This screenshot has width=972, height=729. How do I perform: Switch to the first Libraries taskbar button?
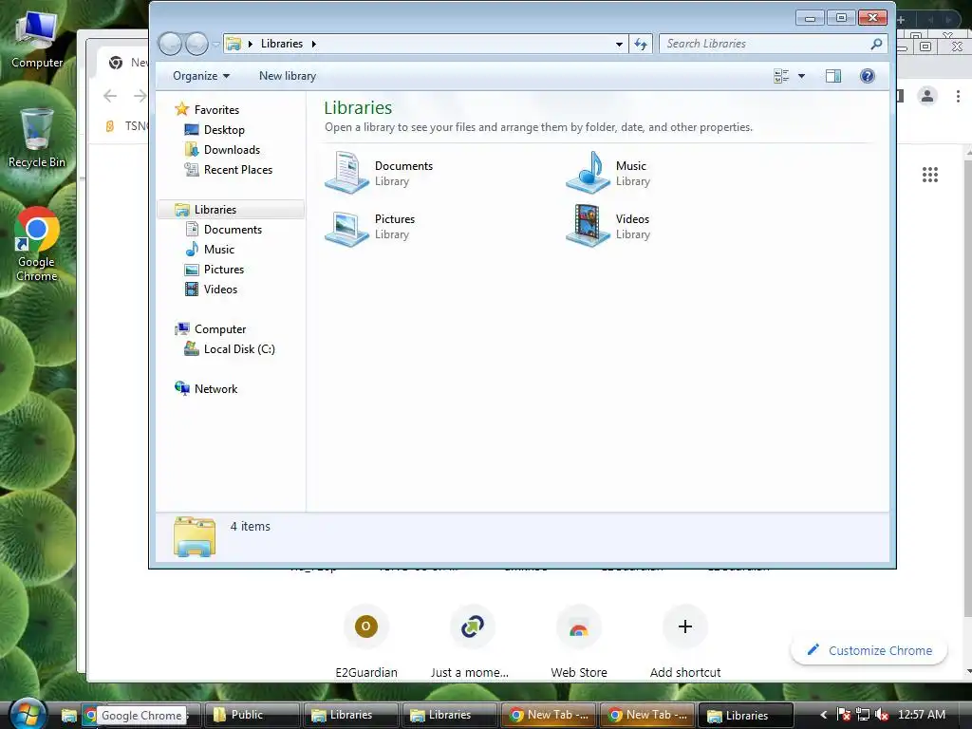351,715
